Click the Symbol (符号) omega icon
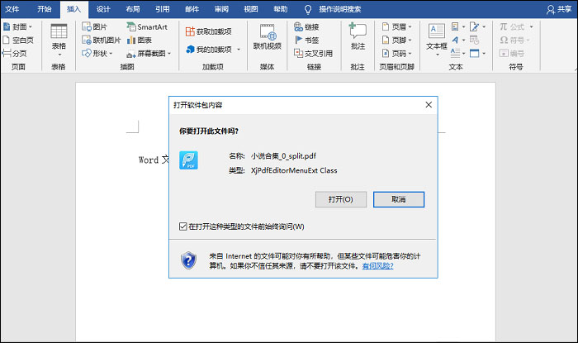 [504, 40]
